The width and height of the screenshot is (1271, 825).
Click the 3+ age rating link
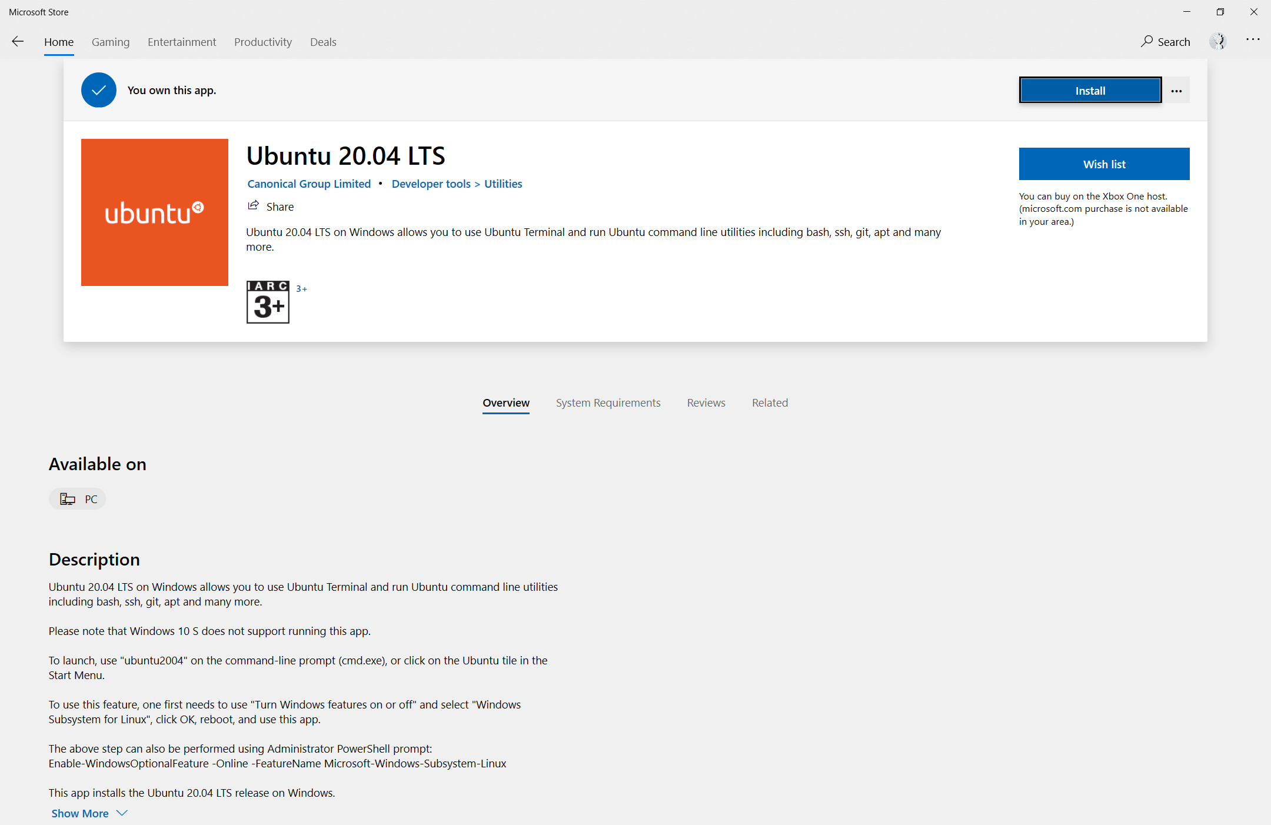[x=301, y=289]
